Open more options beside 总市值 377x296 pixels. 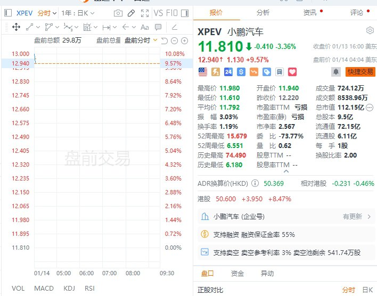tap(370, 108)
